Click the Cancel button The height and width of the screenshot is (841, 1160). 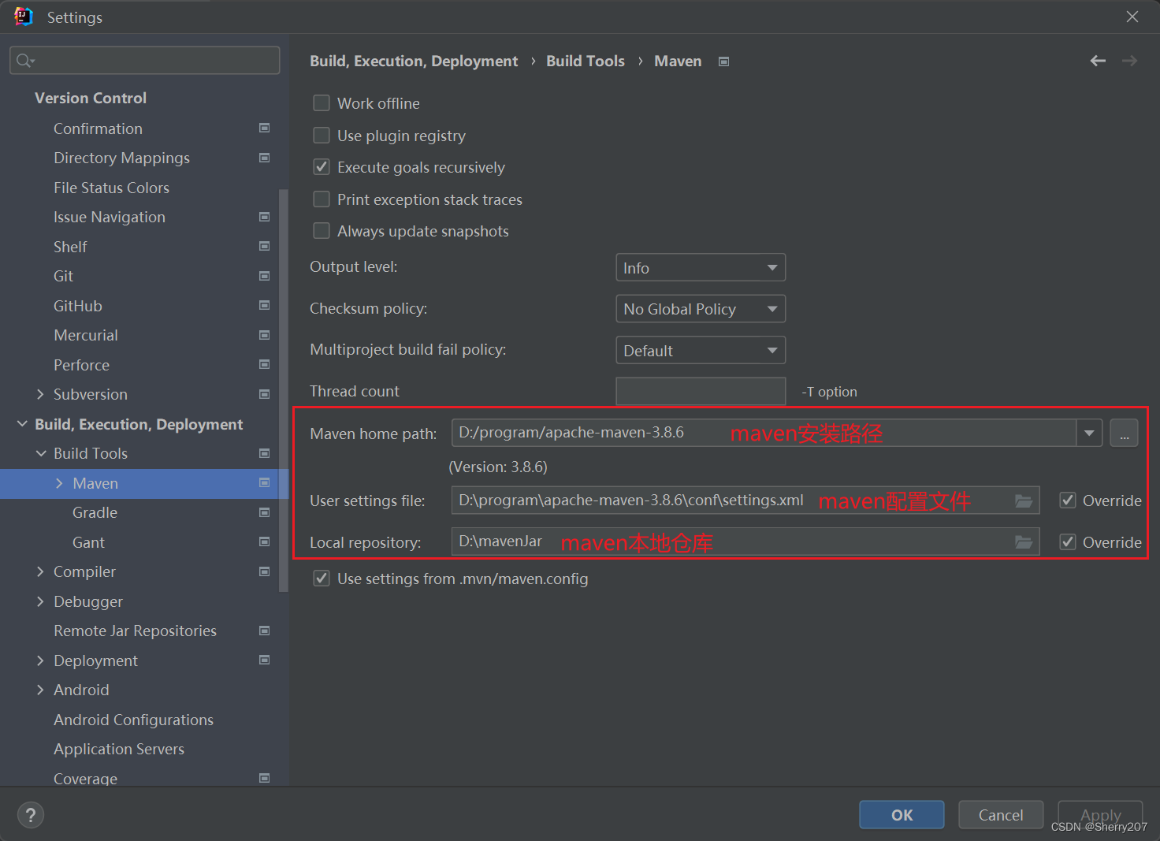pyautogui.click(x=1001, y=815)
